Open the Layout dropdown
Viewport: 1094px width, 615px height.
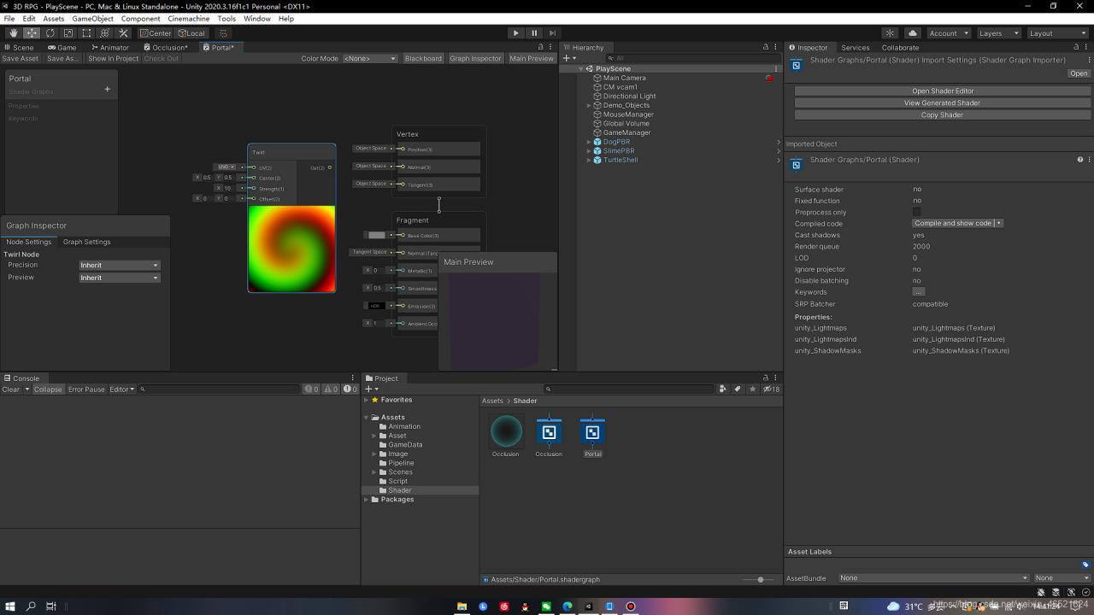[x=1057, y=33]
